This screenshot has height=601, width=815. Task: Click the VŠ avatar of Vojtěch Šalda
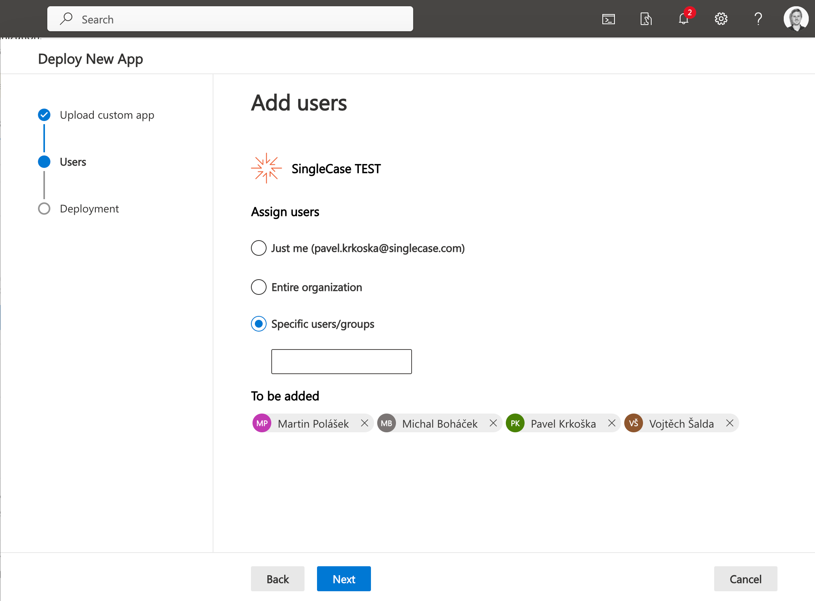tap(634, 423)
